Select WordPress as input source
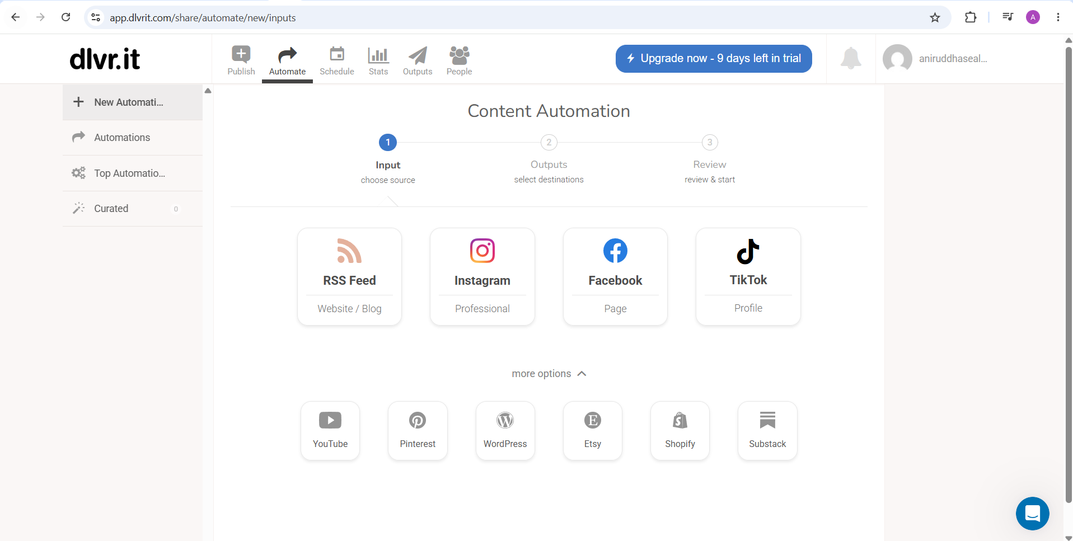Viewport: 1073px width, 541px height. (x=505, y=431)
